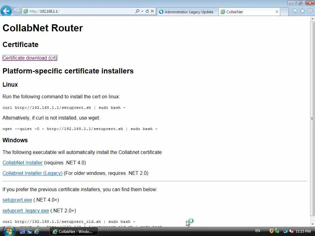Open Certificate download (crt) link
The image size is (315, 236).
tap(30, 58)
